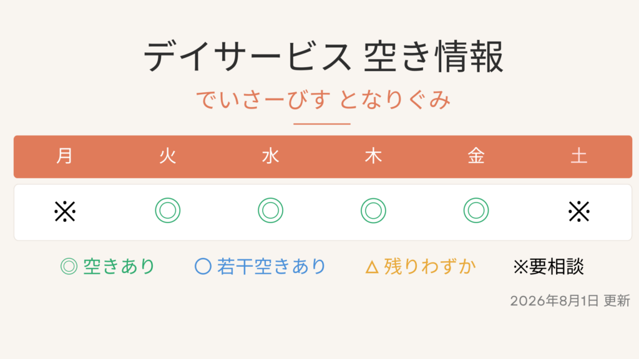Select the 木 column header
The image size is (639, 359).
[373, 156]
